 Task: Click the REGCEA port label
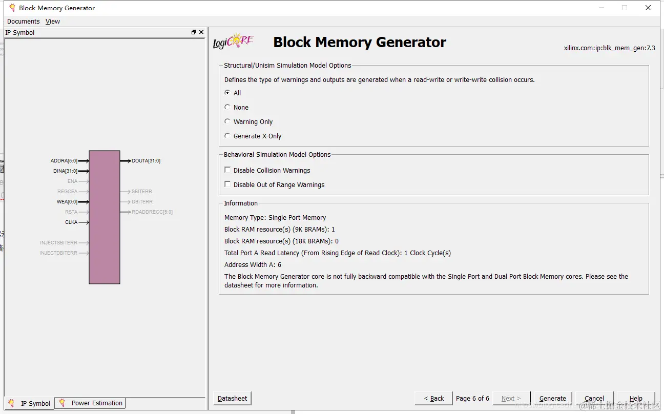68,192
